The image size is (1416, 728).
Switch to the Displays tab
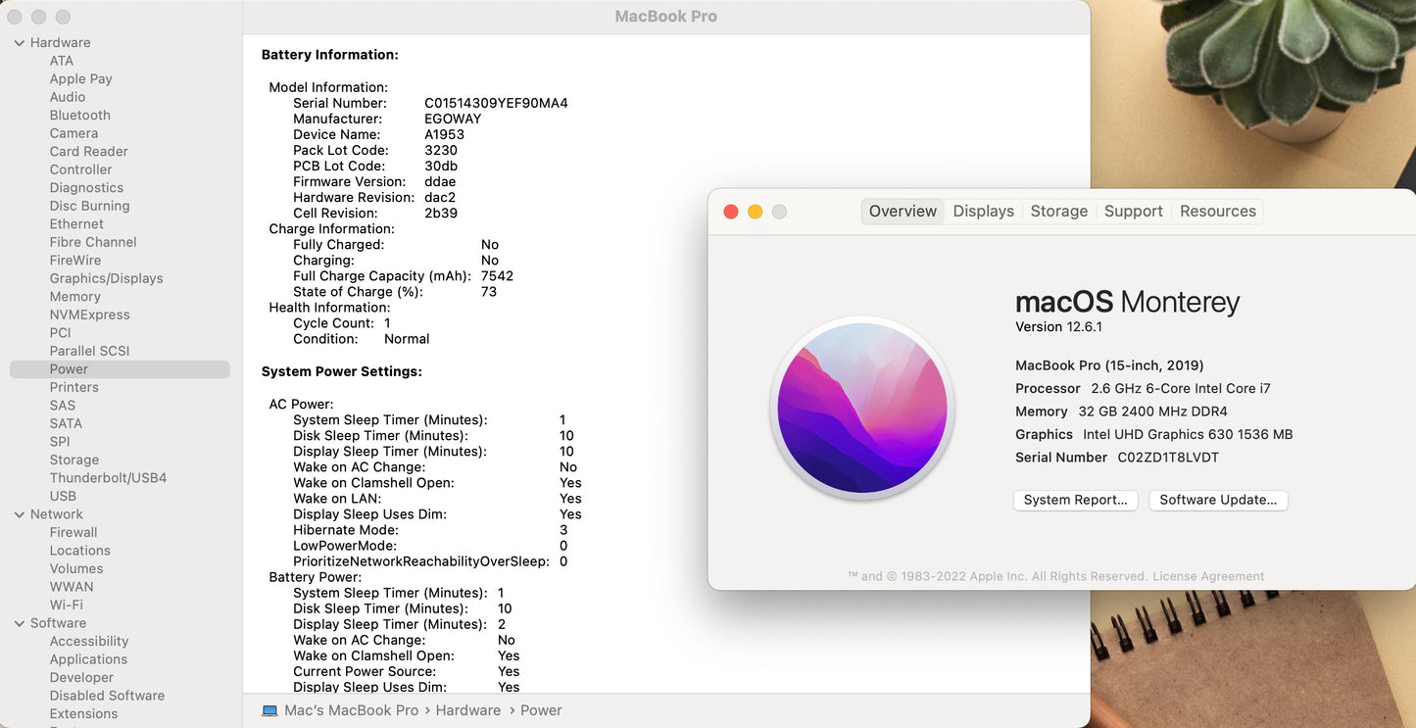(983, 212)
